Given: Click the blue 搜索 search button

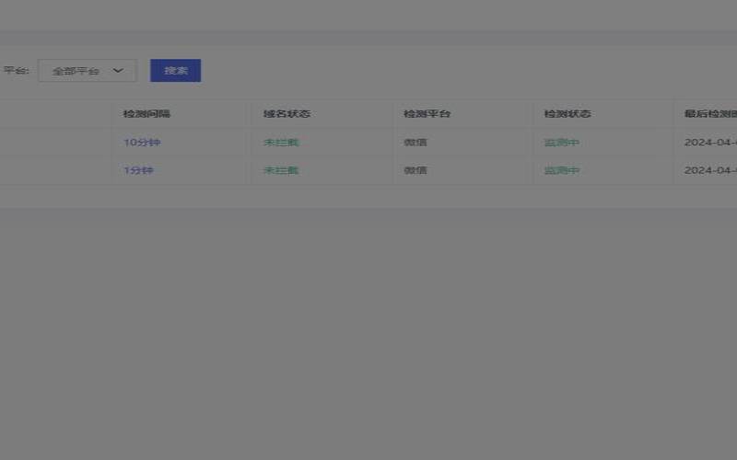Looking at the screenshot, I should 175,71.
